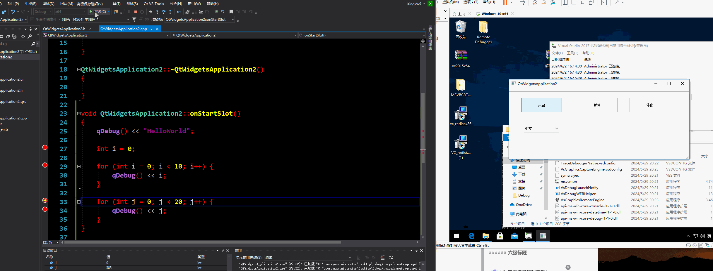This screenshot has height=271, width=713.
Task: Click the Solution Explorer wrench properties icon
Action: [x=30, y=37]
